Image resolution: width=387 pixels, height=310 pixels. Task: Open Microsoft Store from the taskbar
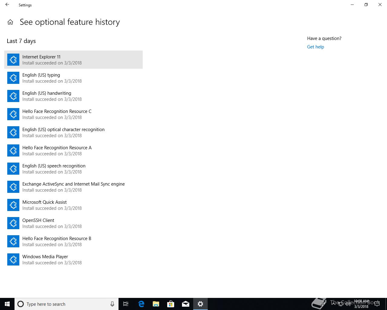coord(171,304)
